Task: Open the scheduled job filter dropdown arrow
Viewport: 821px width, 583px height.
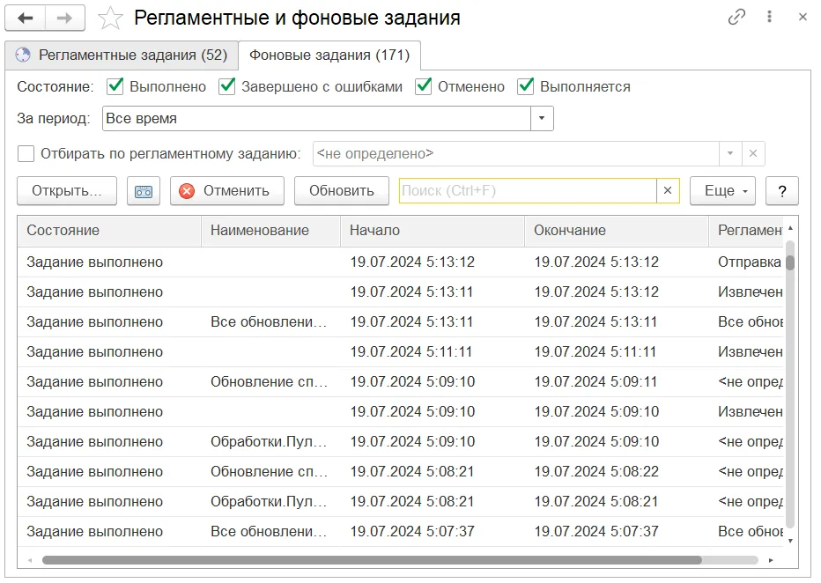Action: [x=730, y=153]
